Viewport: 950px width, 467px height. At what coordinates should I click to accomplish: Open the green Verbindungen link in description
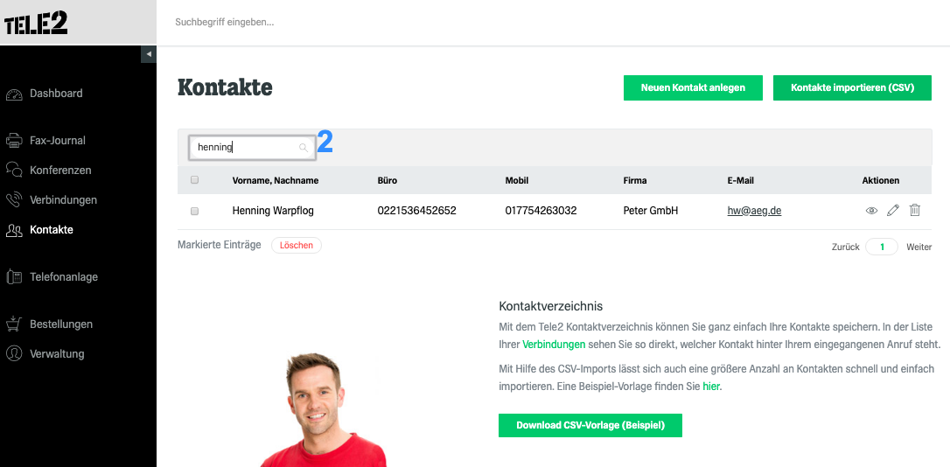[x=554, y=345]
